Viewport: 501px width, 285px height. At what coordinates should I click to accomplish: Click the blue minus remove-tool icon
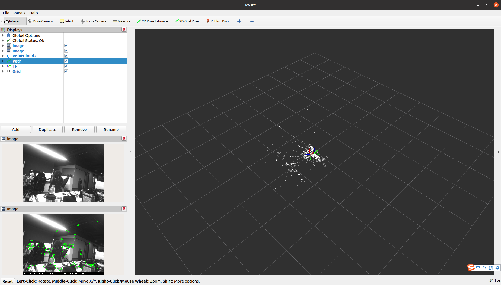point(252,21)
